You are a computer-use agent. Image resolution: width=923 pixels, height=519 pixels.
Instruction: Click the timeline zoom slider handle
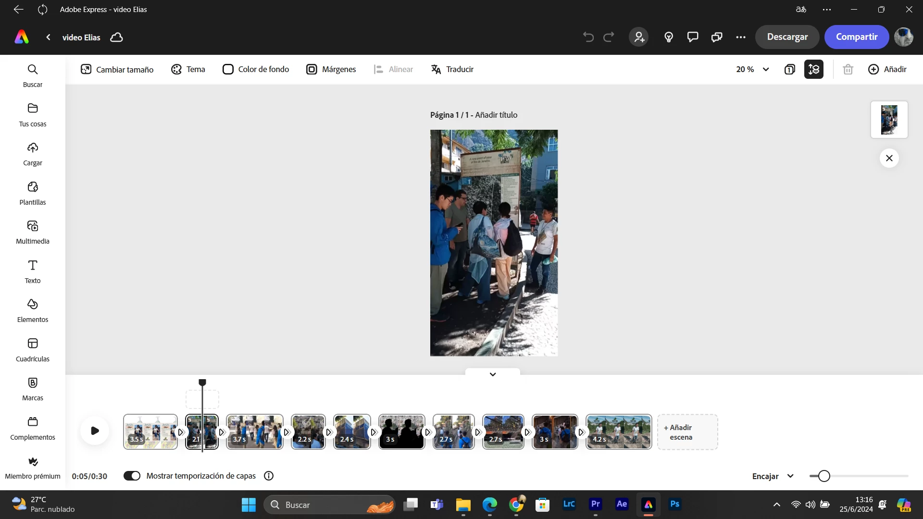click(824, 476)
